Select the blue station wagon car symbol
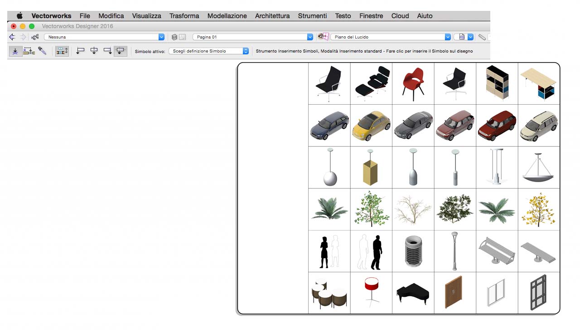Screen dimensions: 580x333 (329, 125)
